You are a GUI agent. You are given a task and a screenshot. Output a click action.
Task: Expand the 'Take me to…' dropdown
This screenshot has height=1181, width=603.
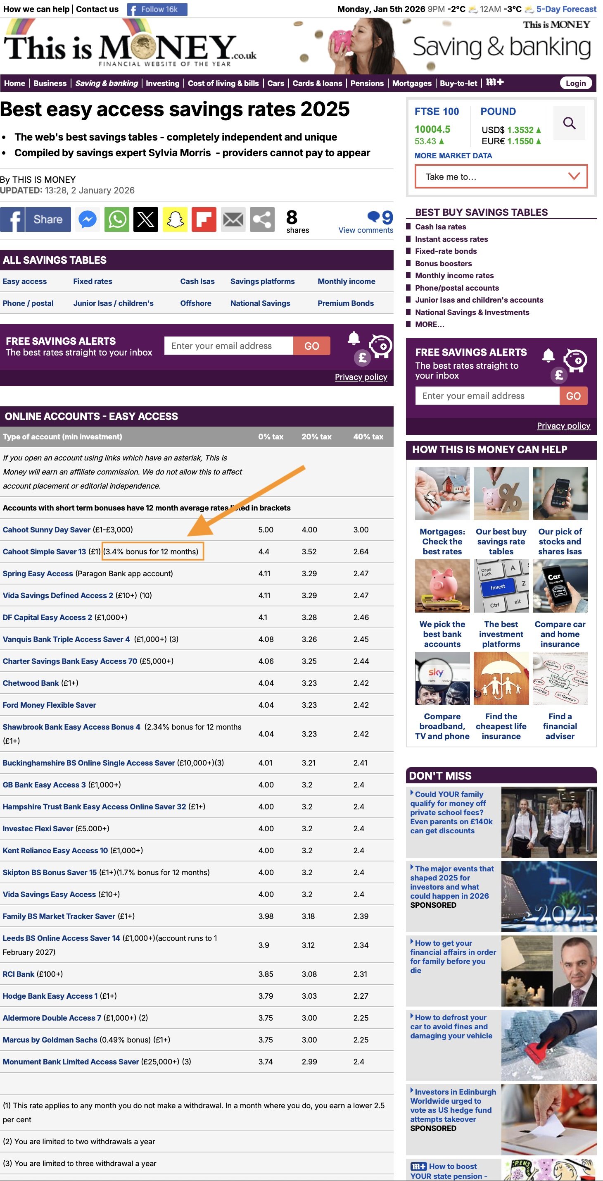click(501, 177)
